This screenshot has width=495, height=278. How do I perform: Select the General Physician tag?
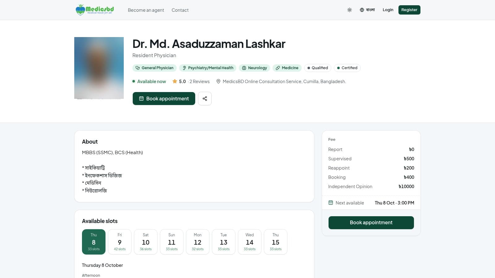[154, 68]
